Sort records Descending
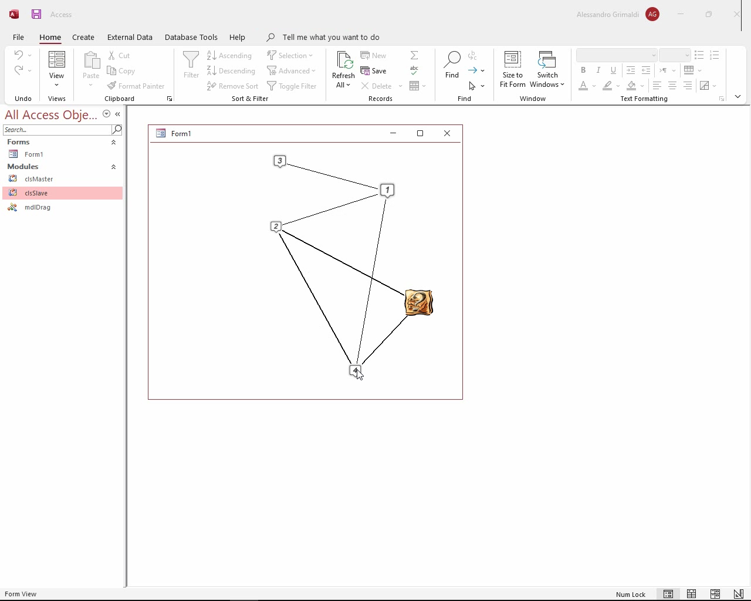The height and width of the screenshot is (601, 751). [x=231, y=70]
